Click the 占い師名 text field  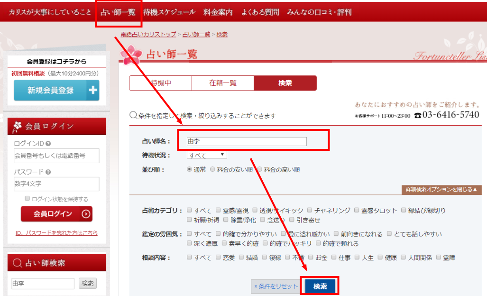click(x=246, y=141)
